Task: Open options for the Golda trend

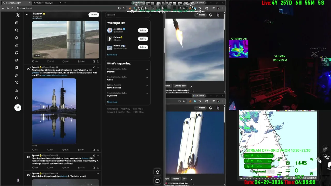Action: coord(147,77)
